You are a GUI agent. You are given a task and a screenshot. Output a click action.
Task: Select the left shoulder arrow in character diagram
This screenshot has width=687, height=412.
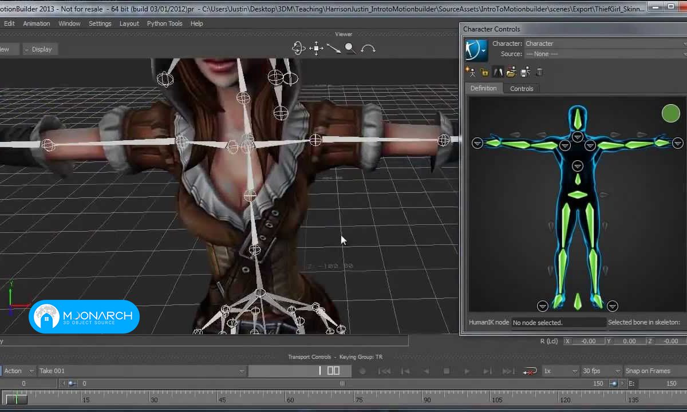(590, 146)
